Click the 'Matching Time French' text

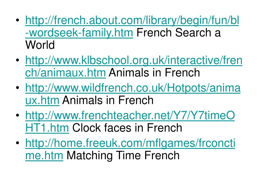123,155
